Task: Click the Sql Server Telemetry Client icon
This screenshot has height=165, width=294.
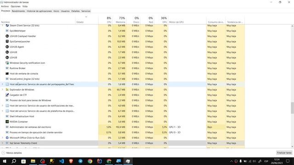Action: [7, 143]
